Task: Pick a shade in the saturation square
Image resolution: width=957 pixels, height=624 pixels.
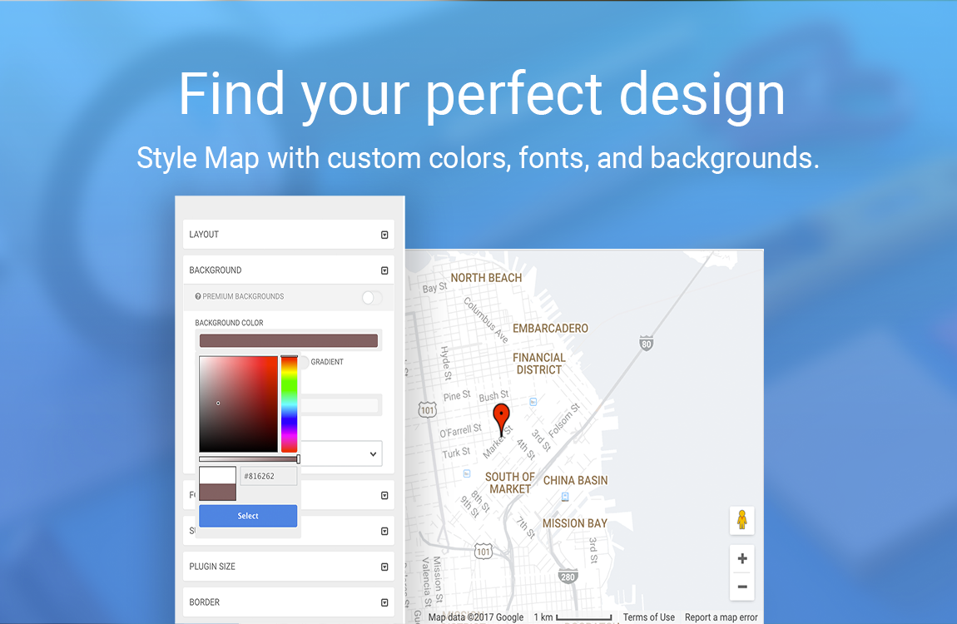Action: coord(239,404)
